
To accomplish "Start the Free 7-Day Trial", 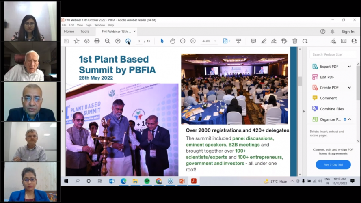I will (333, 165).
